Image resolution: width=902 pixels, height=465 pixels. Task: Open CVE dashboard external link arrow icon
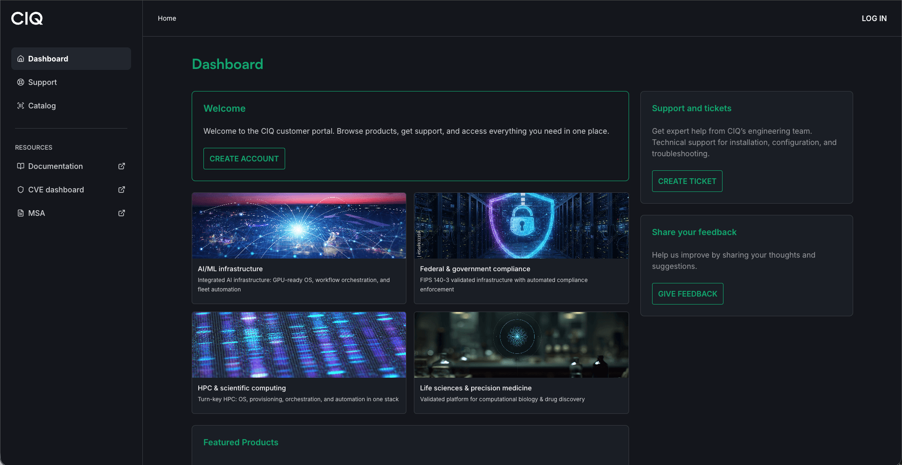[x=122, y=190]
